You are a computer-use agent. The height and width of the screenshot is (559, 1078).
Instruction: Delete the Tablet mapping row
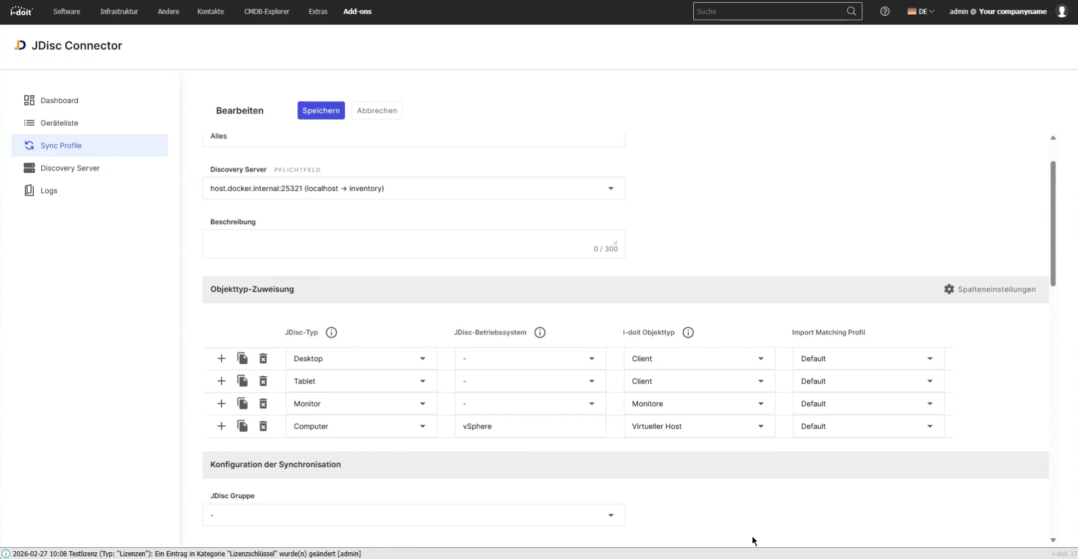pyautogui.click(x=262, y=381)
